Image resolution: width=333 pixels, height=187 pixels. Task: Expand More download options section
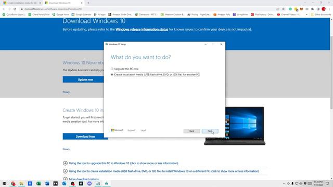(x=81, y=179)
